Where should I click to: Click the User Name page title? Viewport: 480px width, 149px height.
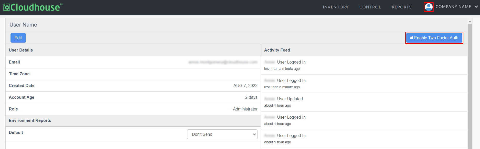[23, 25]
